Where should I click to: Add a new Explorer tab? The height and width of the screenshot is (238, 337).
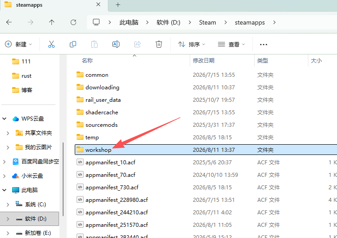click(118, 5)
